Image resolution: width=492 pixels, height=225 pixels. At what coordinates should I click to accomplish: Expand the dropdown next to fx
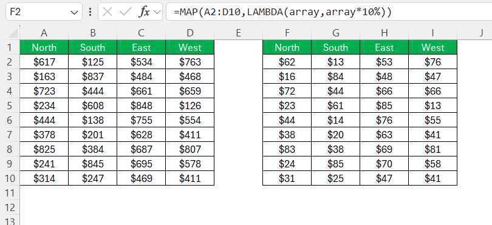(x=157, y=12)
